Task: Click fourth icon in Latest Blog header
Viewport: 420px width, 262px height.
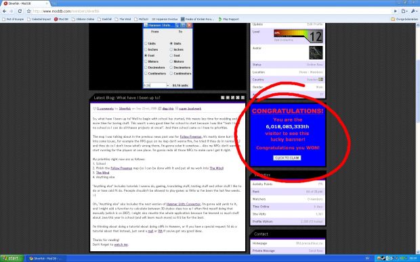Action: tap(238, 98)
